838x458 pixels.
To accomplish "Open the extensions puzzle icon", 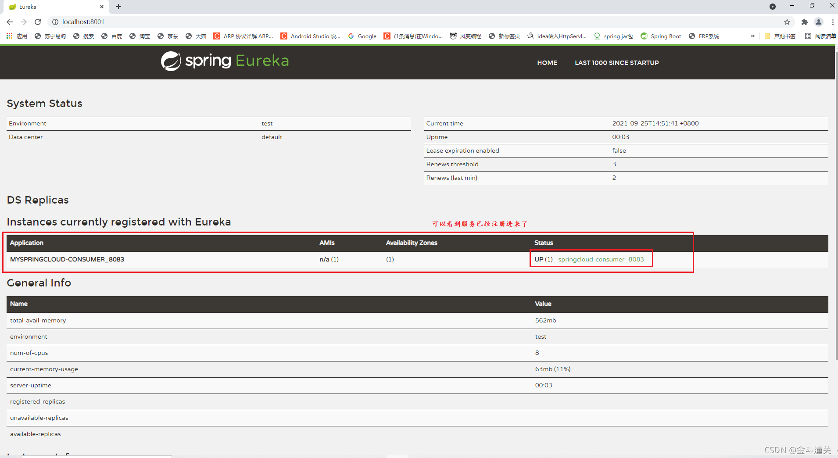I will 804,22.
